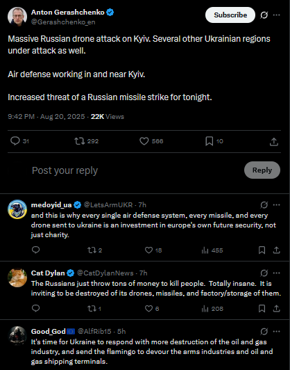Open the @CatDylanNews profile link

[x=105, y=273]
